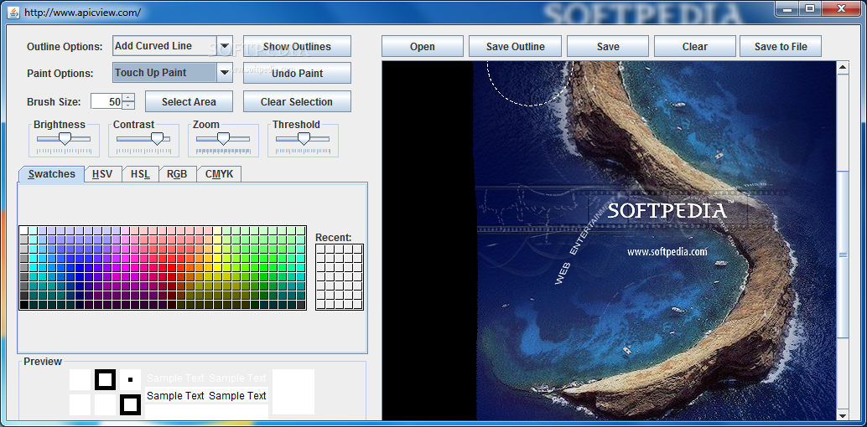867x427 pixels.
Task: Switch to the HSV tab
Action: pos(102,174)
